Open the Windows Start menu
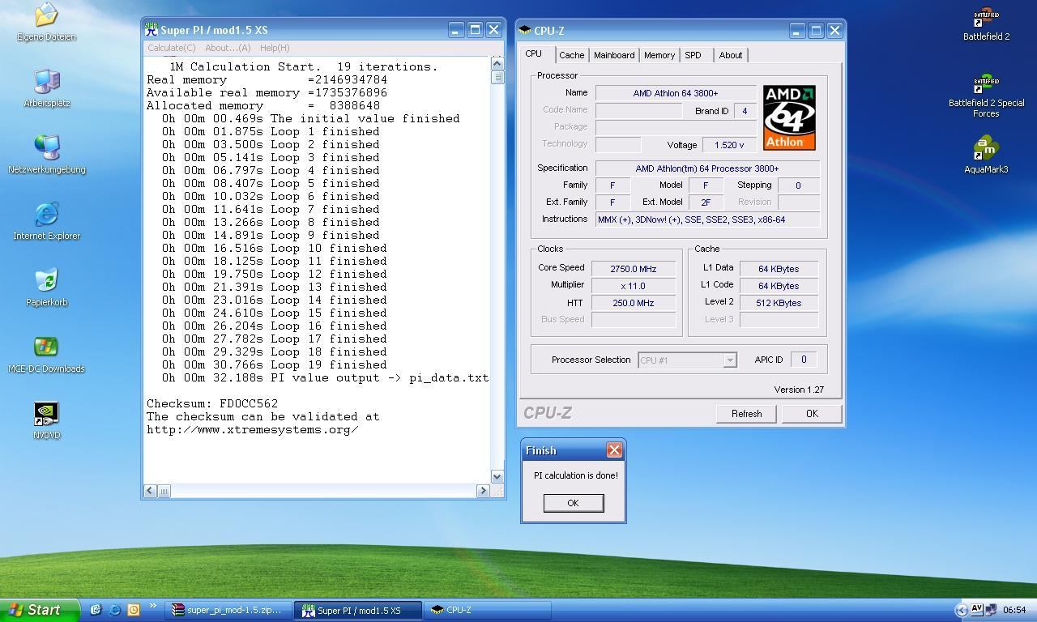Viewport: 1037px width, 622px height. point(40,610)
